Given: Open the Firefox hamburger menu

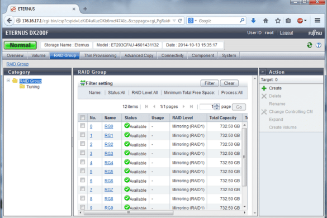Looking at the screenshot, I should 317,21.
